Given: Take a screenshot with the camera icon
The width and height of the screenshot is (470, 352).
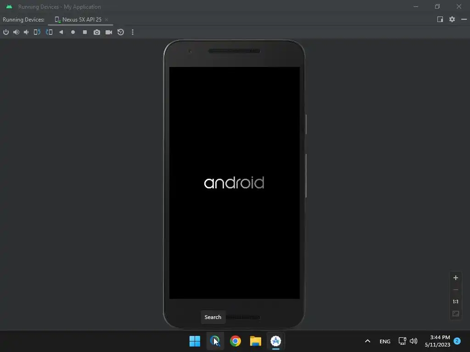Looking at the screenshot, I should (97, 32).
